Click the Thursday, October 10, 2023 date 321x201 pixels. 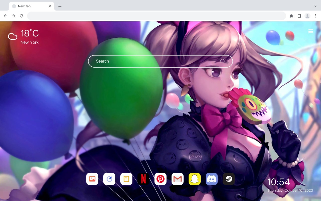(x=290, y=190)
